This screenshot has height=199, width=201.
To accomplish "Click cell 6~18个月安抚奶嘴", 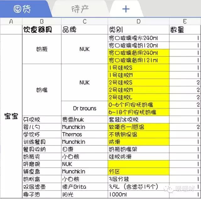I will pyautogui.click(x=139, y=112).
